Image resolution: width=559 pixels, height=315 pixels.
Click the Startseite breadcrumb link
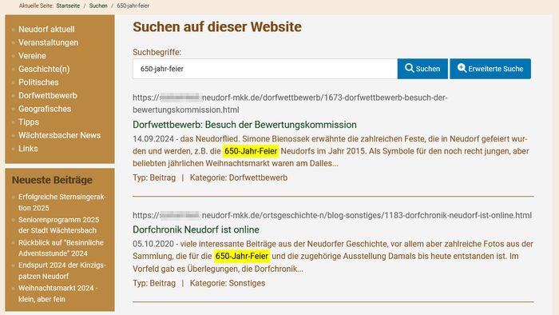pyautogui.click(x=68, y=6)
